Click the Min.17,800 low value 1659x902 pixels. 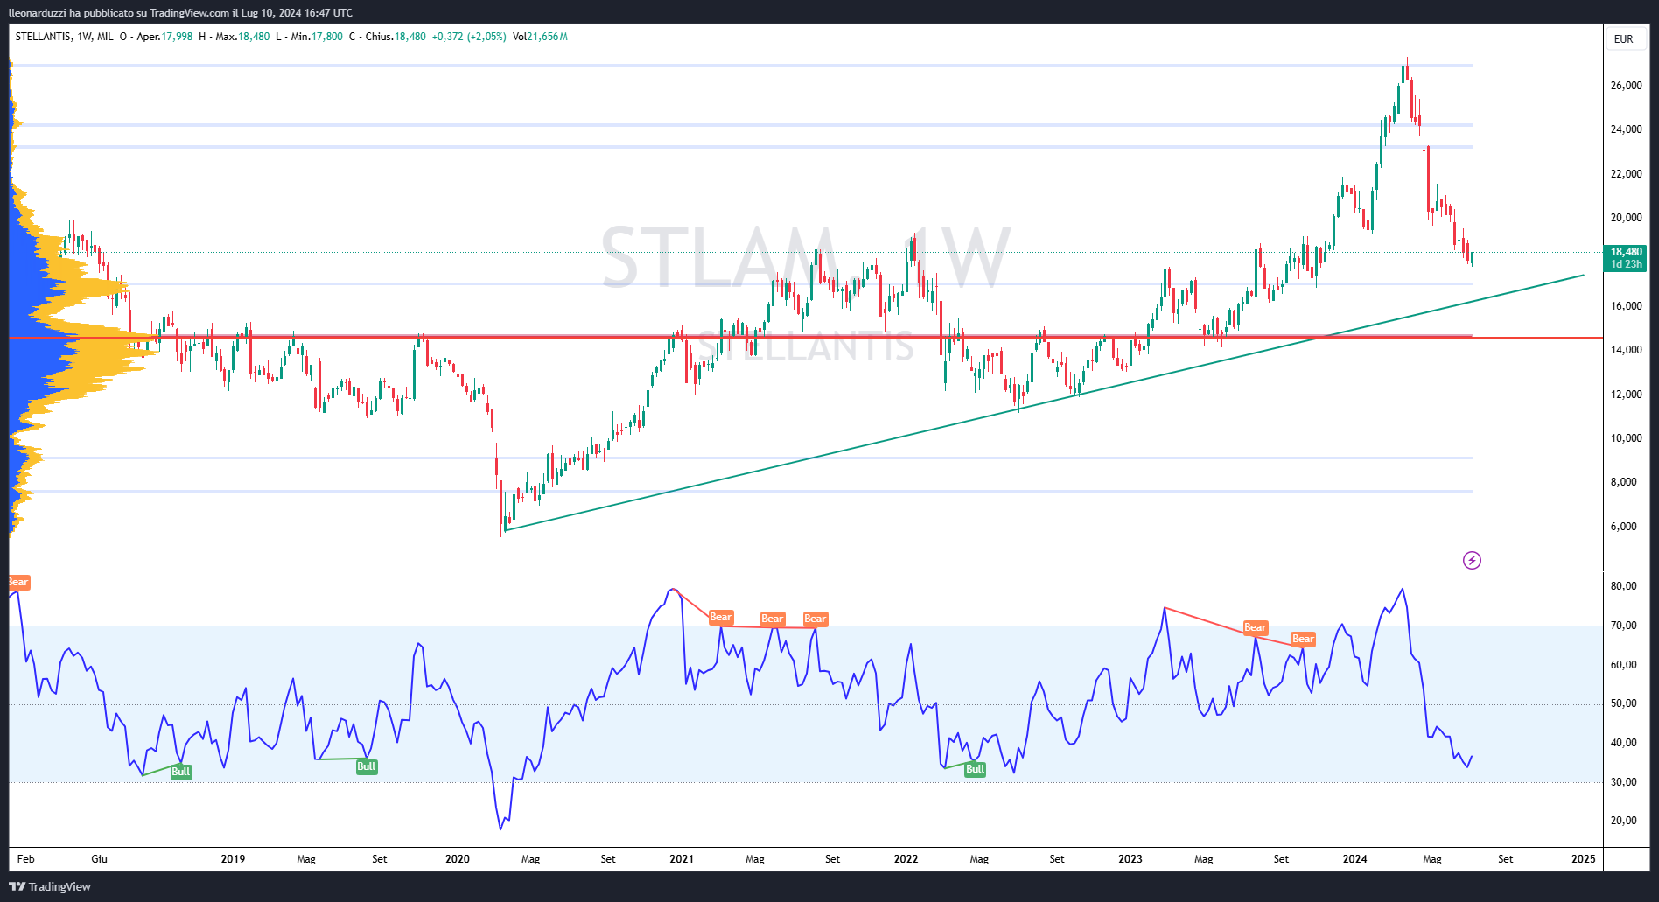coord(316,37)
